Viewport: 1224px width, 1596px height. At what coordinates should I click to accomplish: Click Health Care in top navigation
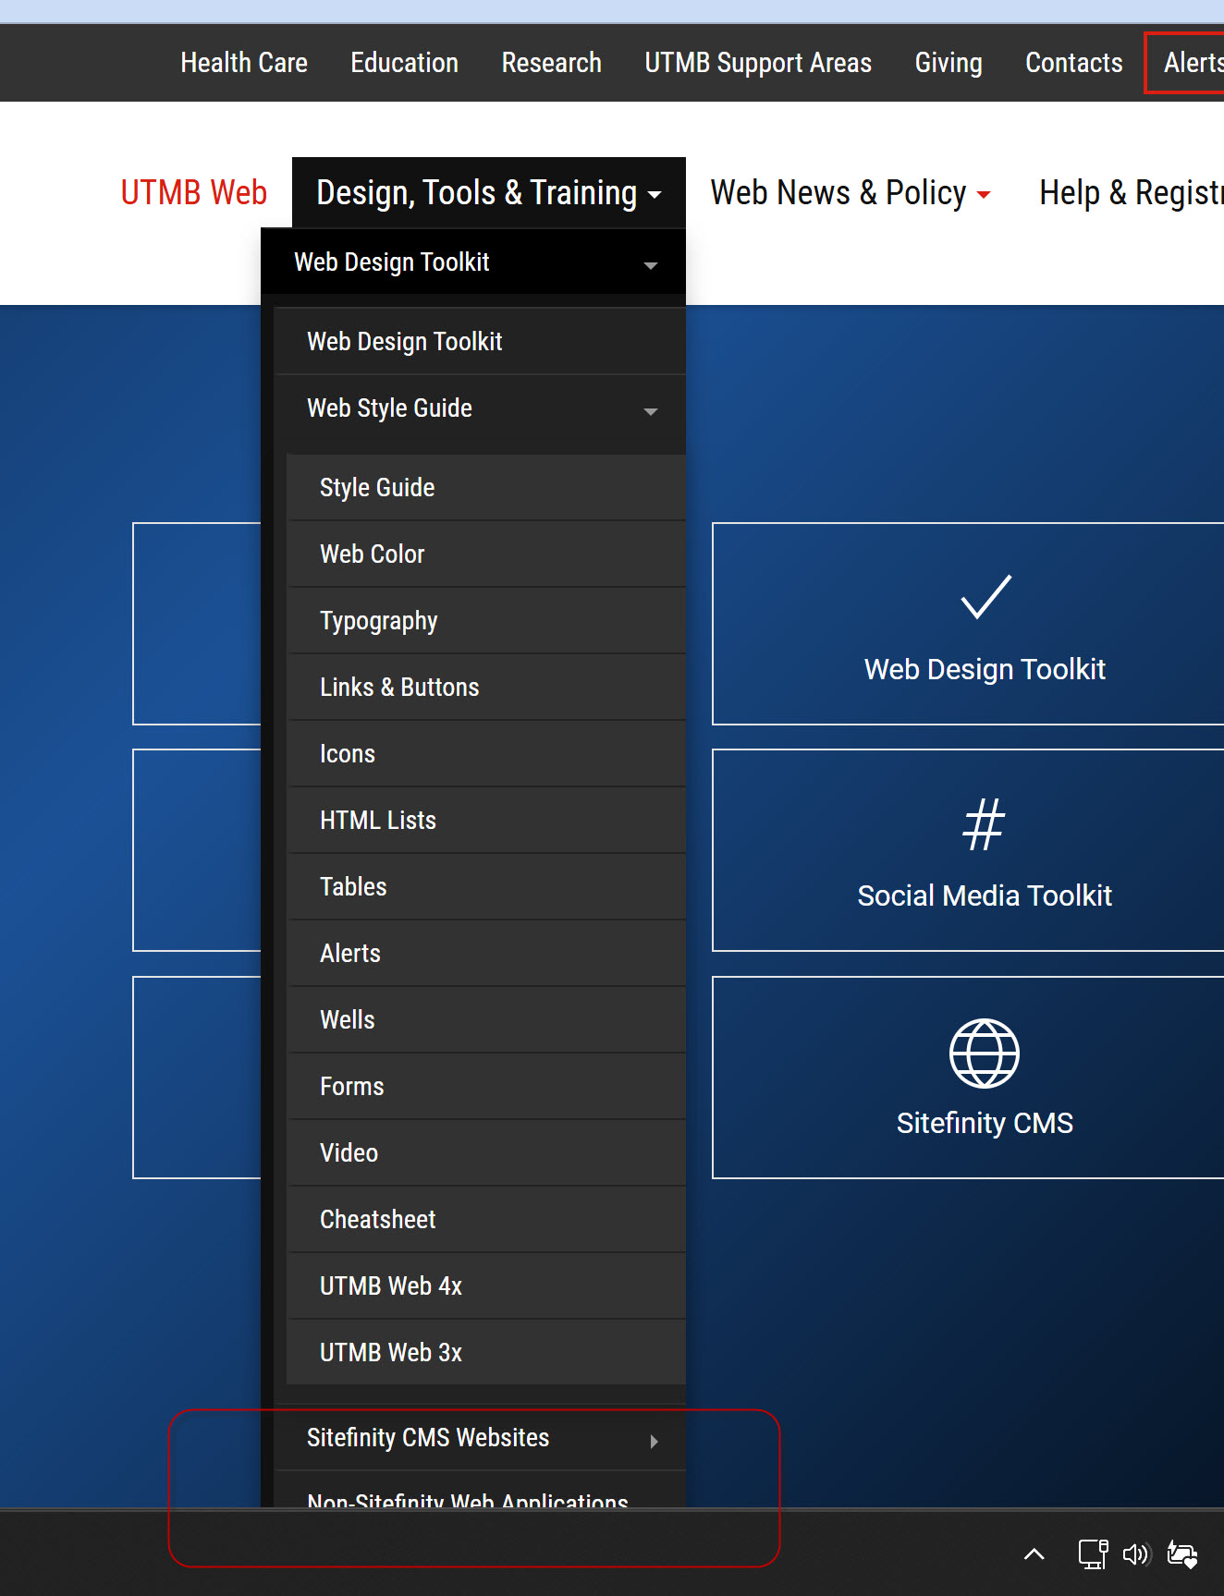coord(244,63)
